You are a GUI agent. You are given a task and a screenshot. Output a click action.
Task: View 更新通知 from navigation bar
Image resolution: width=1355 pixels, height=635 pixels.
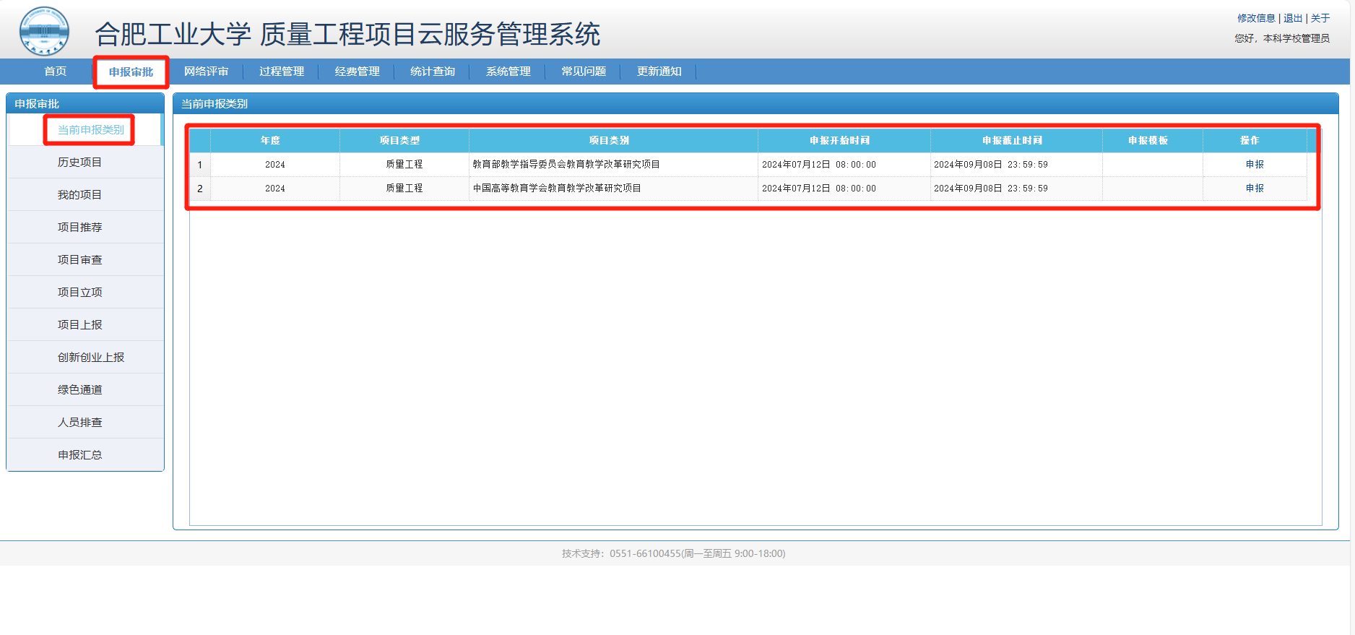tap(659, 72)
